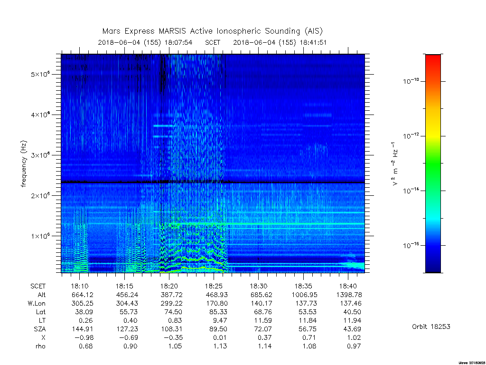Click the SZA value '144.91'
Viewport: 486px width, 365px height.
coord(83,329)
